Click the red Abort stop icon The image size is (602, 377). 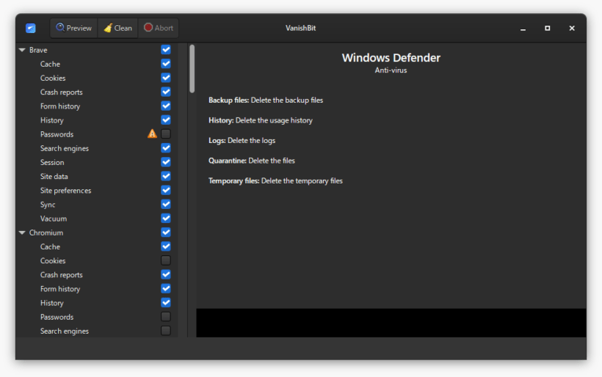pos(148,27)
